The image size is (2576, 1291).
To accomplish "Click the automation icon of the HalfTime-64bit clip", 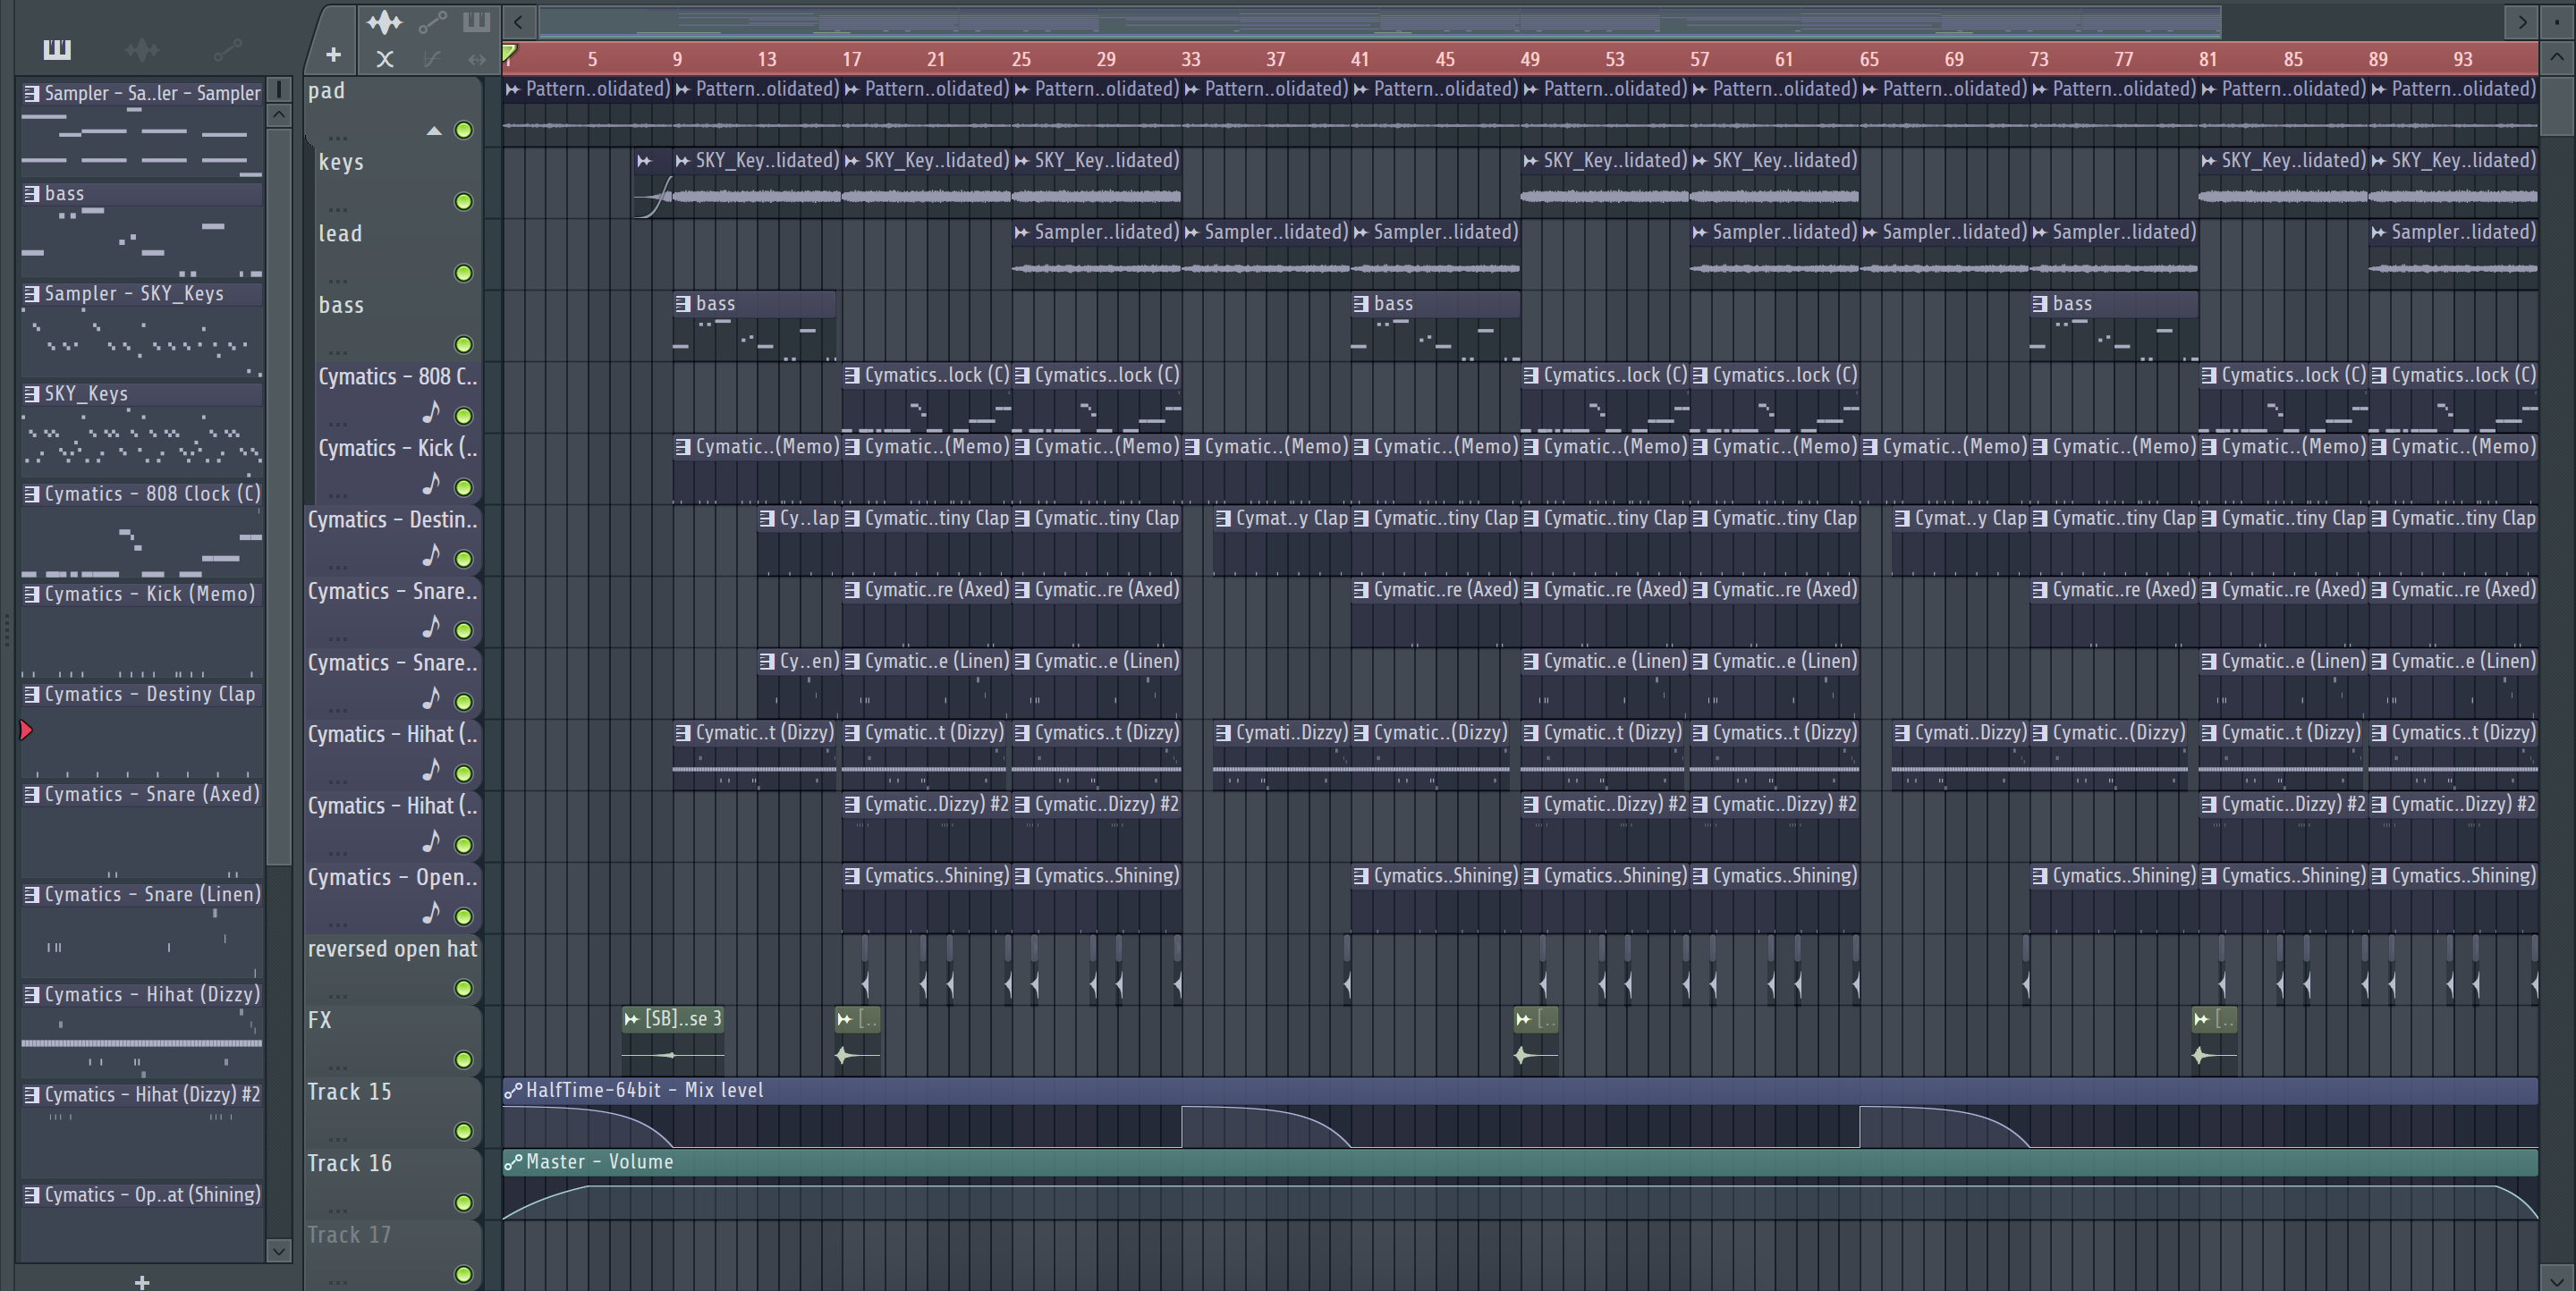I will (x=513, y=1090).
